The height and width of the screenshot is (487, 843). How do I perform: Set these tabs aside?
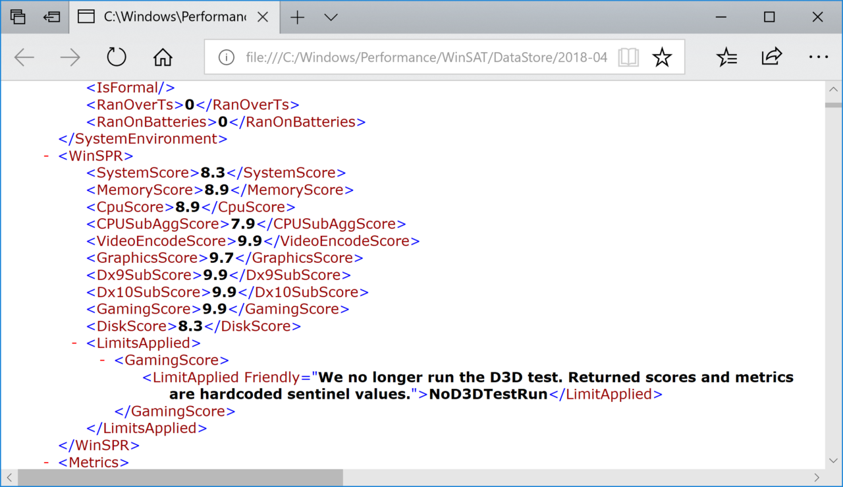point(51,17)
